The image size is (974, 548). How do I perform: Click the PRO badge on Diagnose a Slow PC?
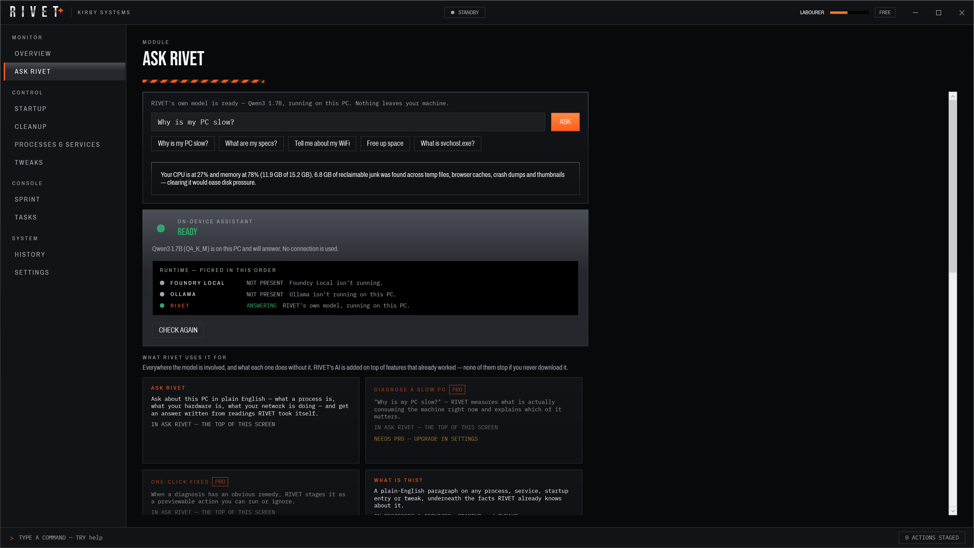click(x=457, y=390)
